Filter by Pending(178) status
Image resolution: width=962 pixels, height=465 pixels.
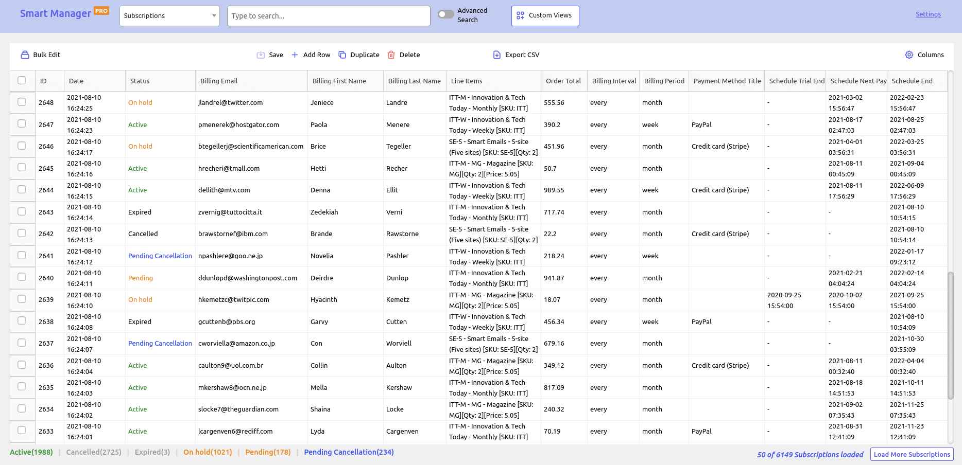268,452
